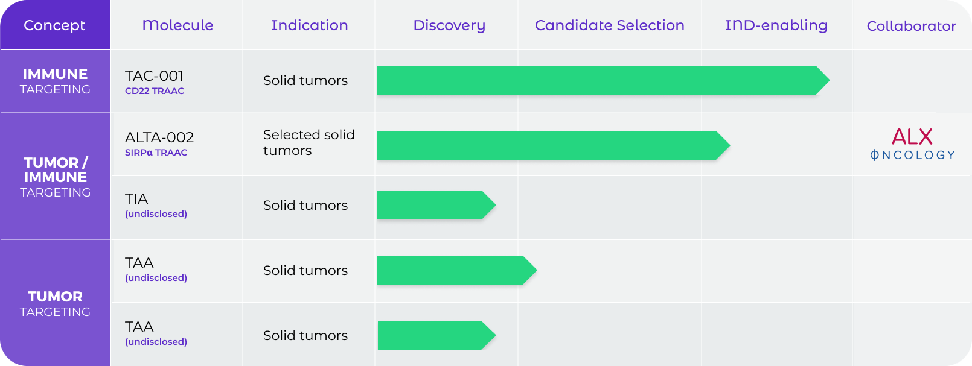Select the Immune Targeting concept cell
The image size is (972, 366).
pyautogui.click(x=55, y=81)
